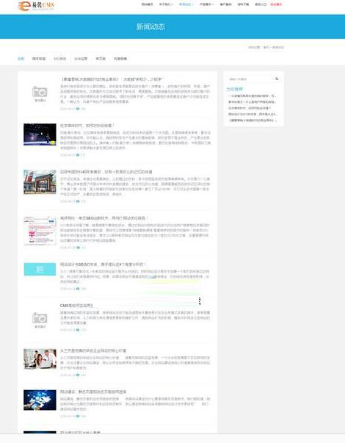Image resolution: width=345 pixels, height=443 pixels.
Task: Expand the 关于我们 navigation dropdown
Action: [x=166, y=4]
